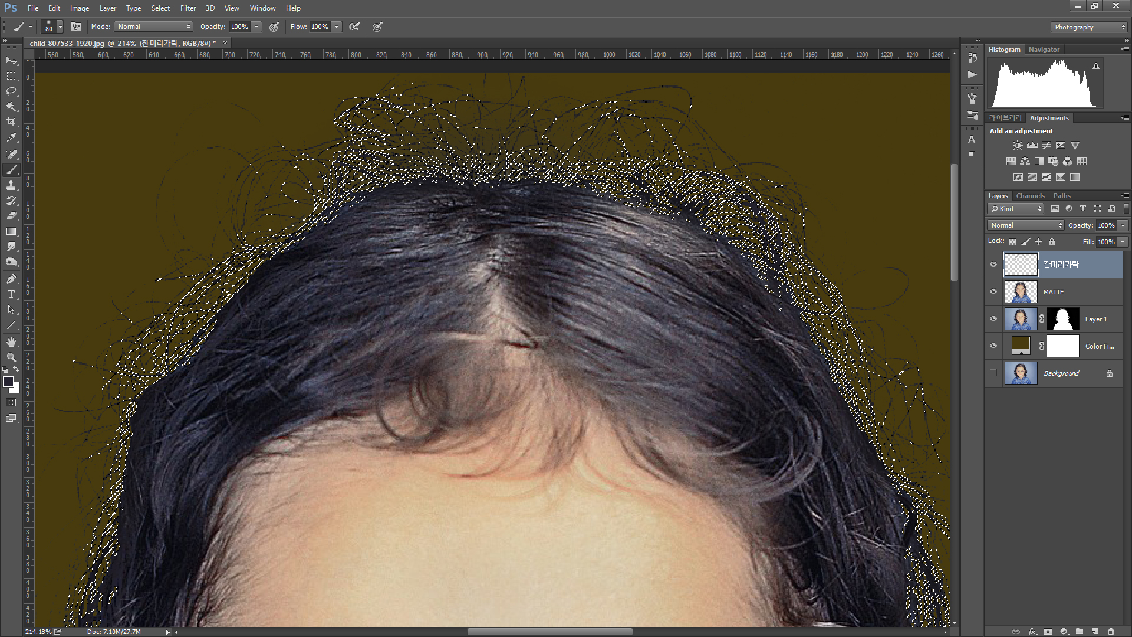The height and width of the screenshot is (637, 1132).
Task: Select the Horizontal Type tool
Action: (x=11, y=294)
